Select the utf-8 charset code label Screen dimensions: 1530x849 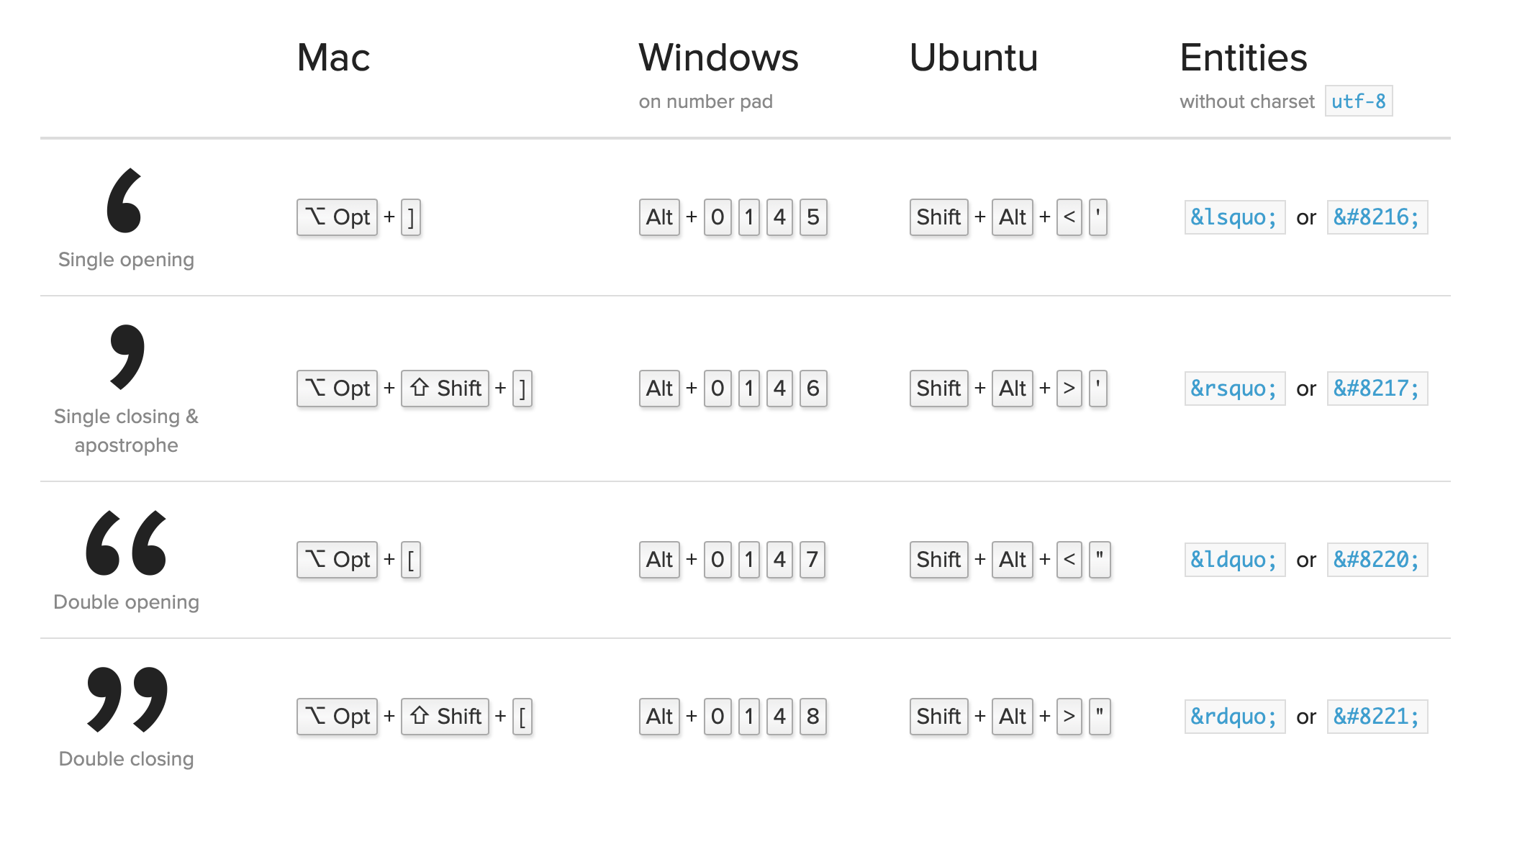point(1359,101)
